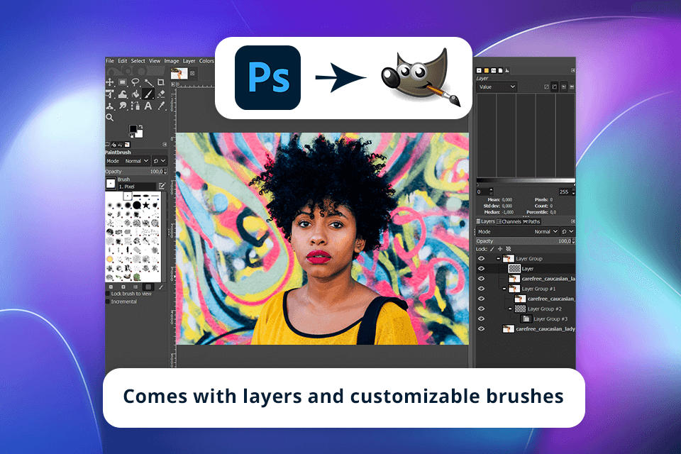
Task: Toggle visibility of Layer Group #3
Action: 481,319
